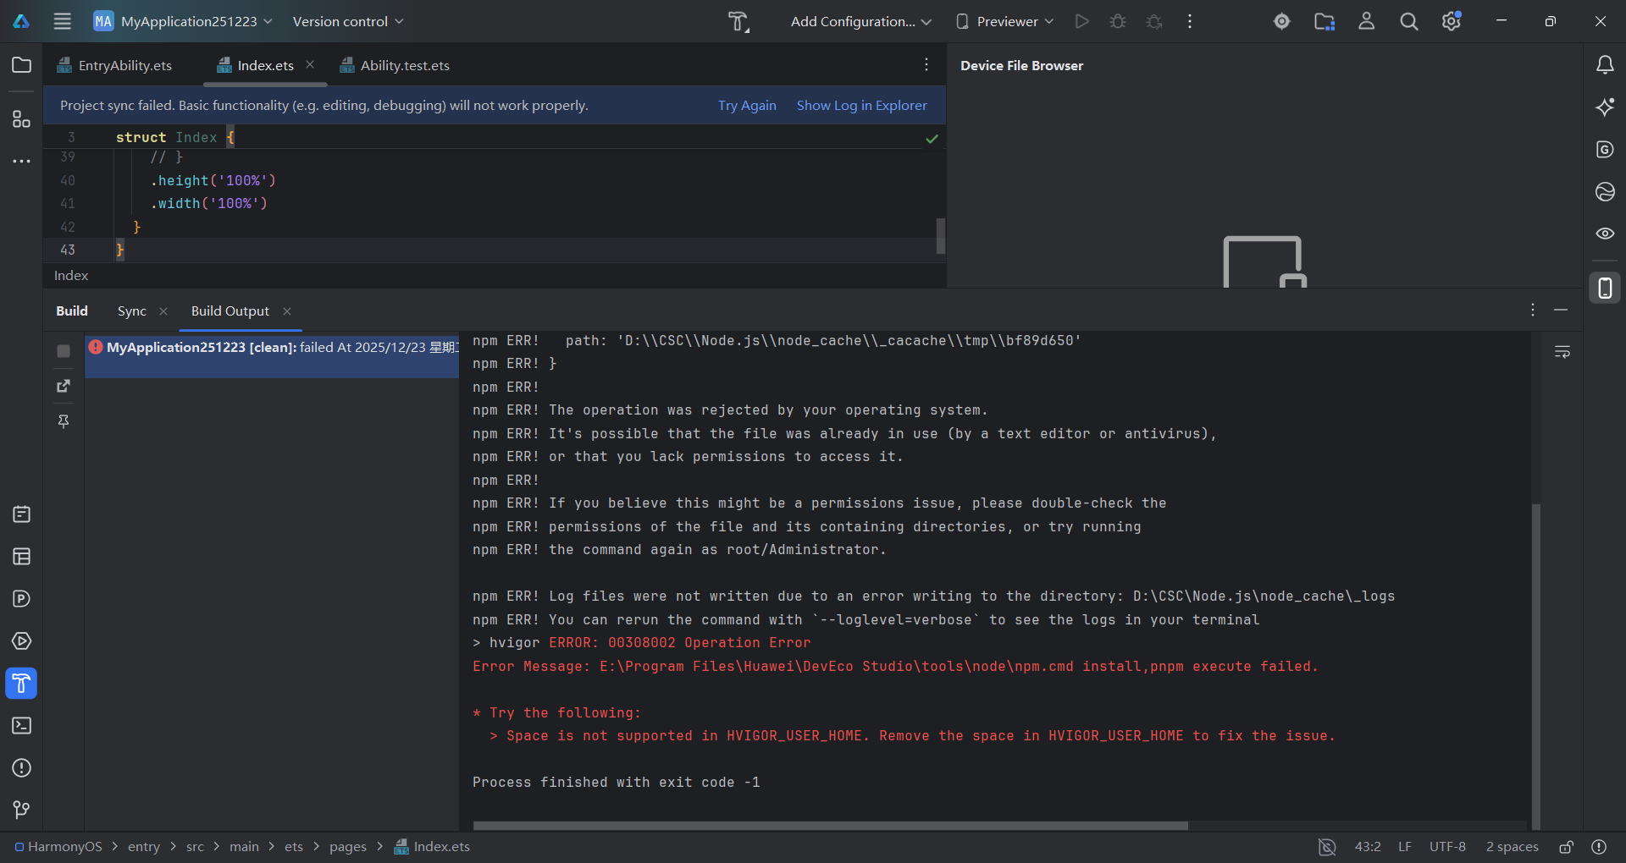Toggle soft-wrap in build output
This screenshot has width=1626, height=863.
pos(1562,352)
